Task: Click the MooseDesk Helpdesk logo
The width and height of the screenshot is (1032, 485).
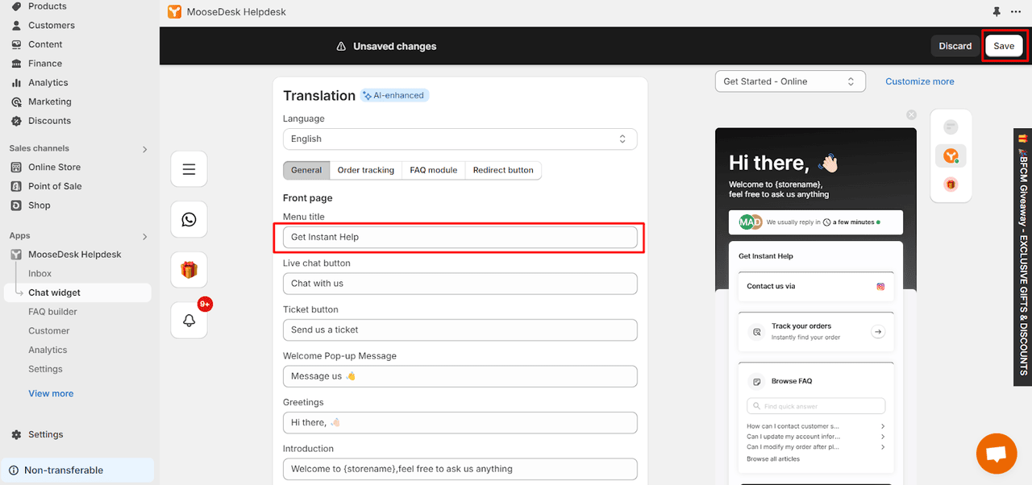Action: [175, 12]
